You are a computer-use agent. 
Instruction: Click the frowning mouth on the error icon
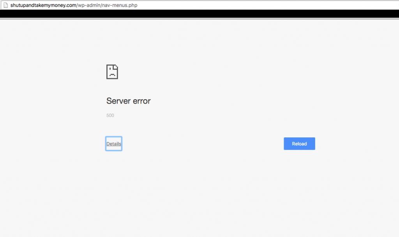112,75
